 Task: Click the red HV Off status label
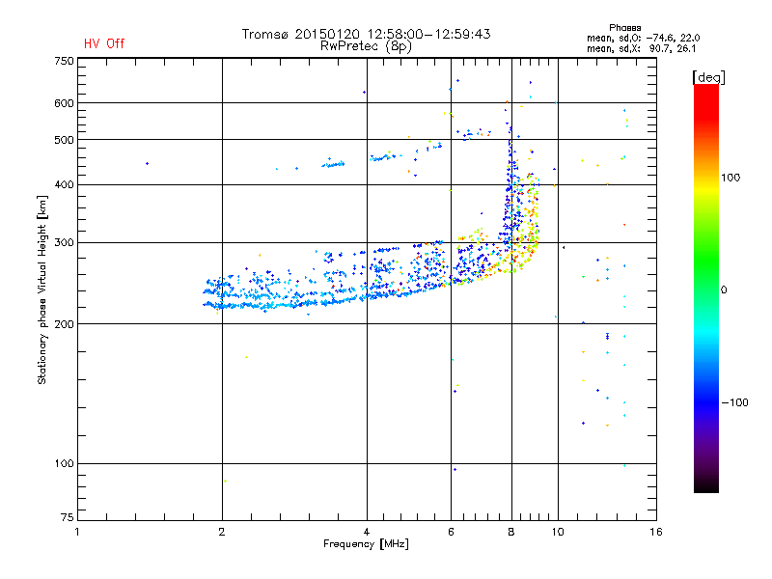[x=104, y=43]
